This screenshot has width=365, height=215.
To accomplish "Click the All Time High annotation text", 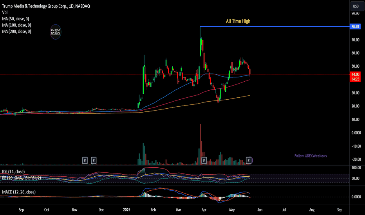I will (x=238, y=21).
